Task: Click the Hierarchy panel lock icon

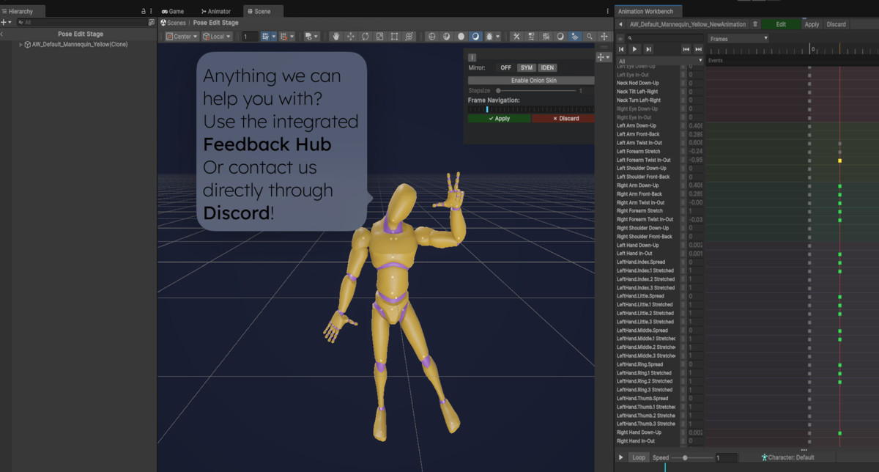Action: click(144, 12)
